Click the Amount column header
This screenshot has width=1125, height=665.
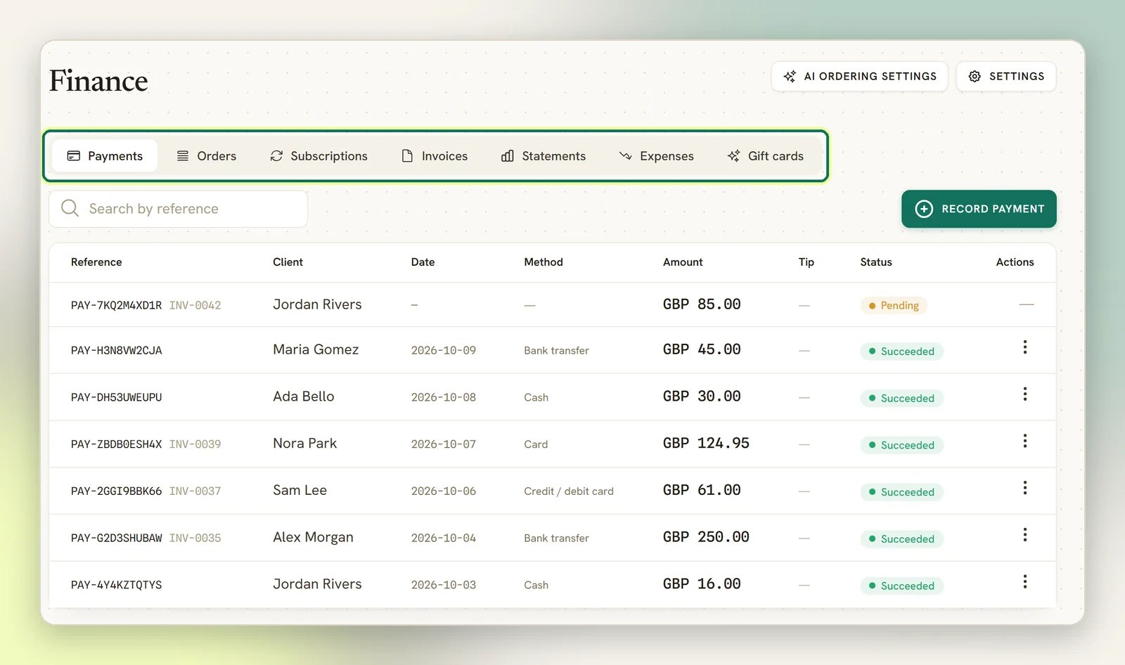[683, 262]
